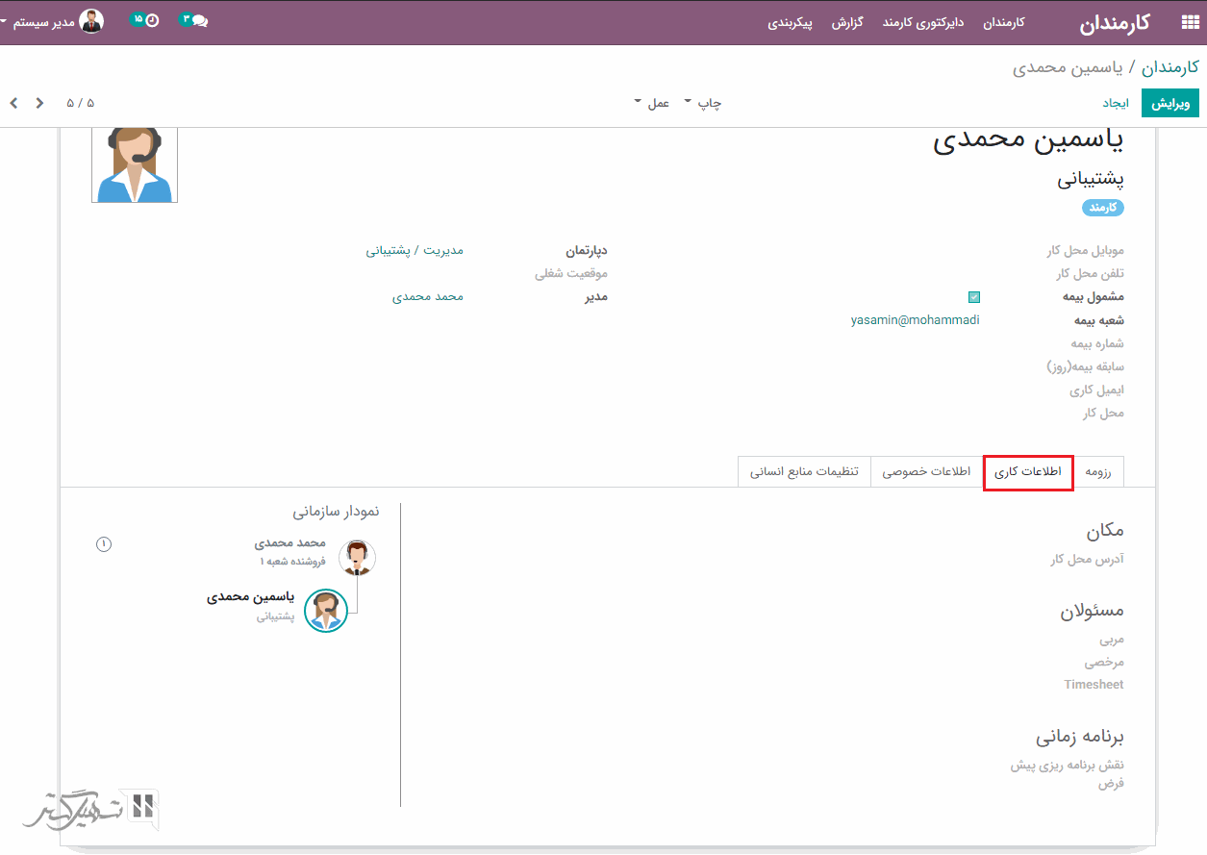The image size is (1207, 855).
Task: Open the apps grid menu icon
Action: click(x=1190, y=23)
